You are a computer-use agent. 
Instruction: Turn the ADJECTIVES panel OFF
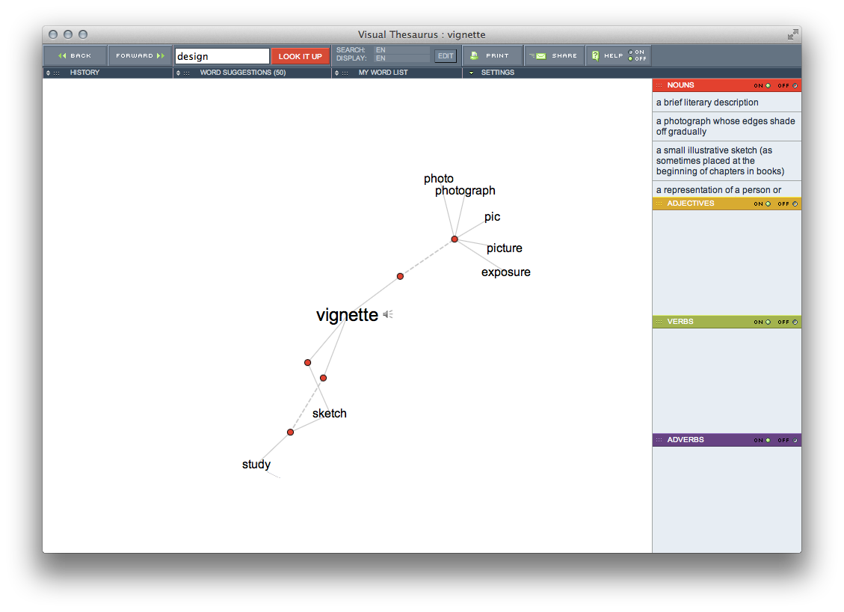(794, 204)
